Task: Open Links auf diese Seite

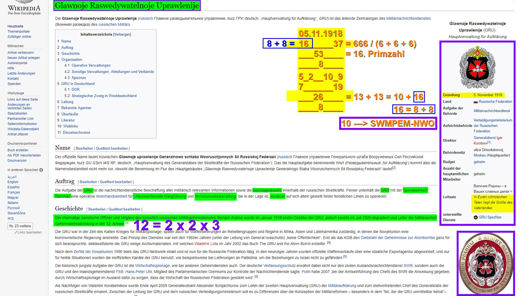Action: (x=23, y=100)
